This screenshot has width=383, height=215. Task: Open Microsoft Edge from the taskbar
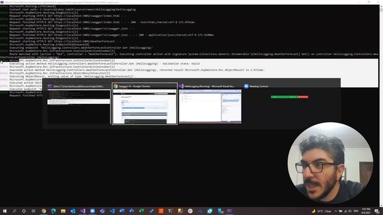(53, 211)
